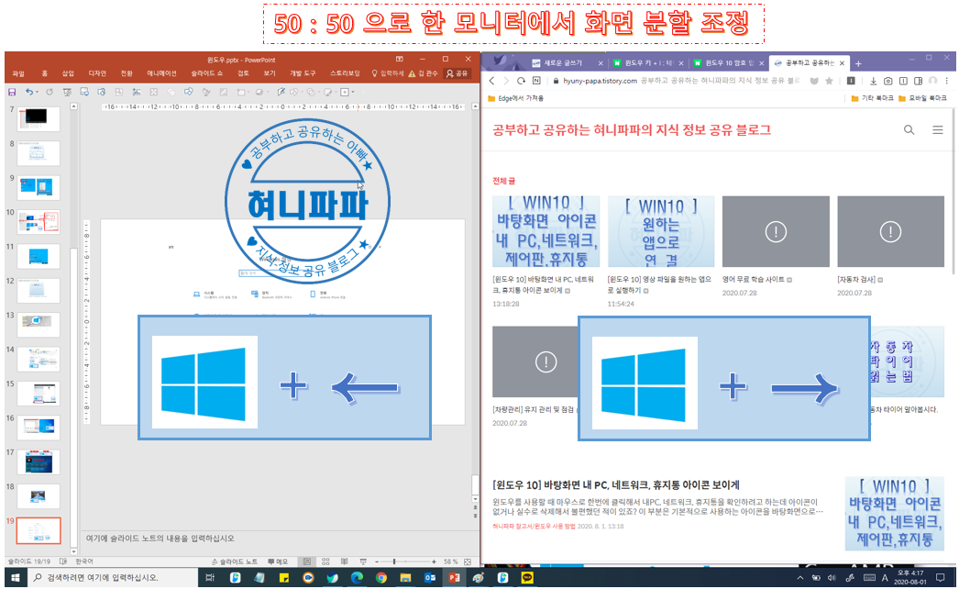Open the 슬라이드 쇼 ribbon tab
The height and width of the screenshot is (589, 959).
206,73
